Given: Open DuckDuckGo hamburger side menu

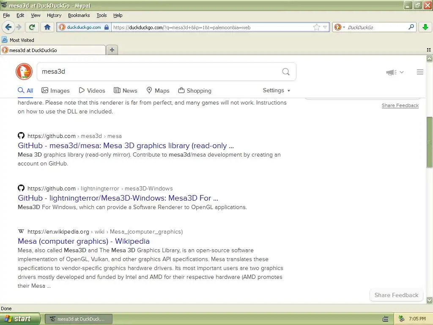Looking at the screenshot, I should [420, 72].
